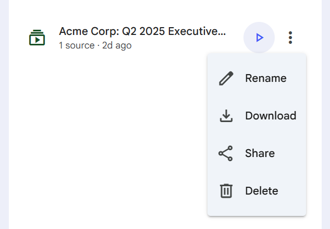The image size is (330, 229).
Task: Click the green video overview icon
Action: click(x=37, y=38)
